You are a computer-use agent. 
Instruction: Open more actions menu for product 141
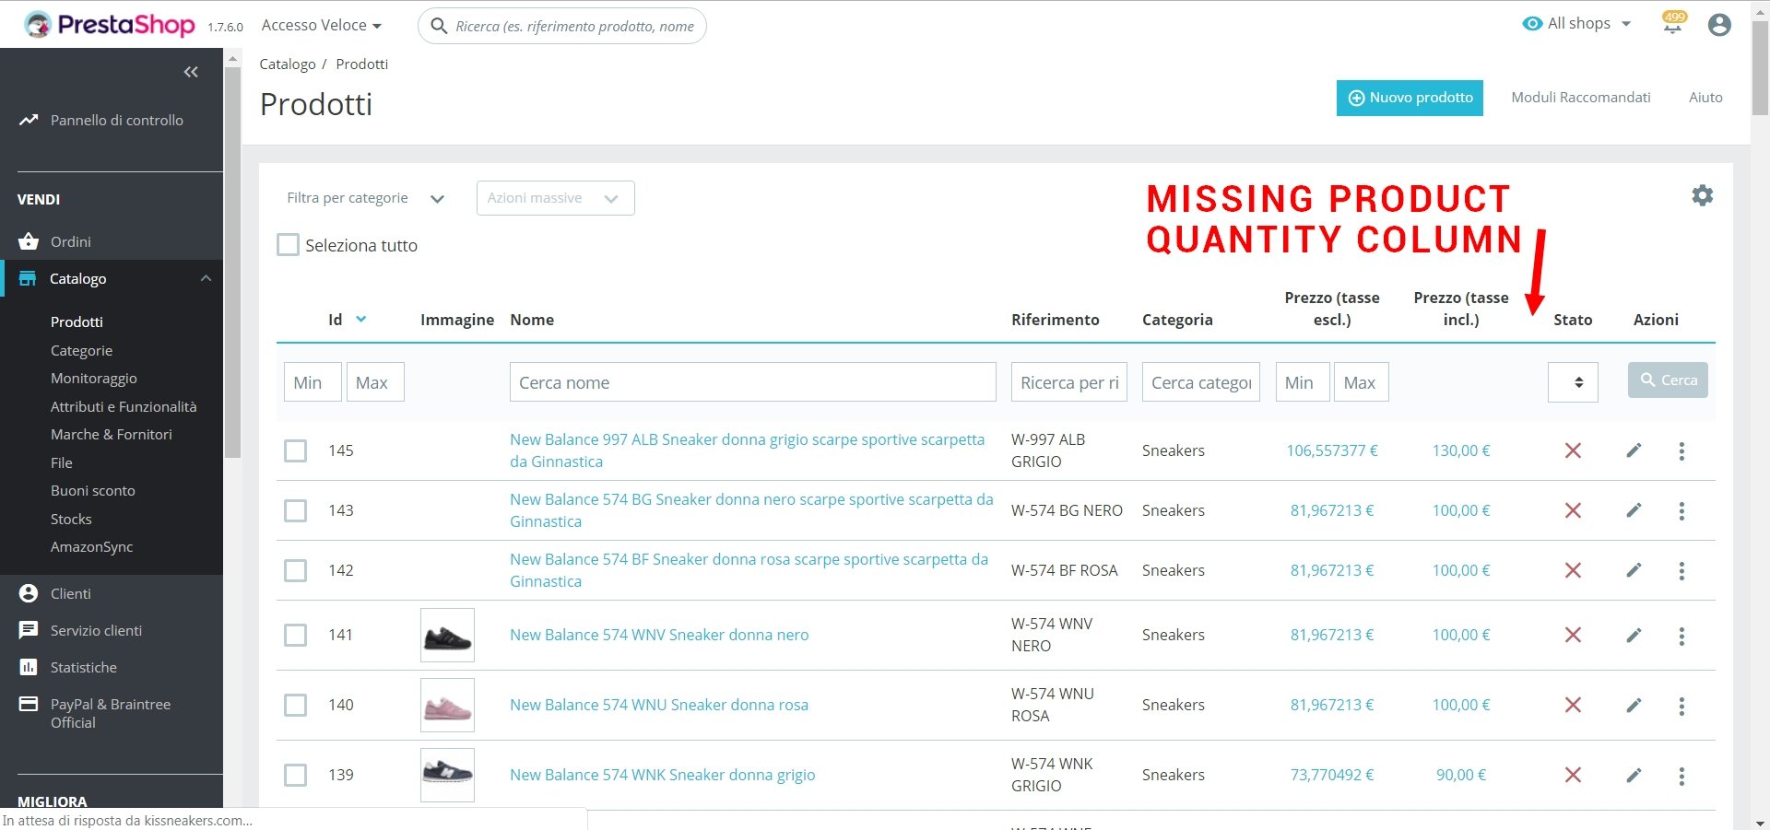[x=1681, y=635]
